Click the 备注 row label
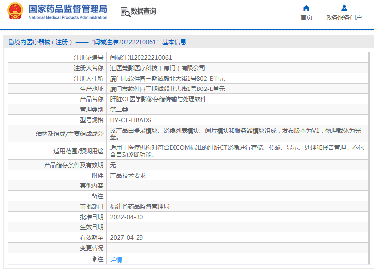374x269 pixels. coord(97,196)
